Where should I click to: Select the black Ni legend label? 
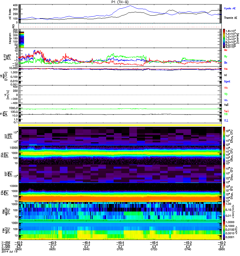[x=225, y=75]
